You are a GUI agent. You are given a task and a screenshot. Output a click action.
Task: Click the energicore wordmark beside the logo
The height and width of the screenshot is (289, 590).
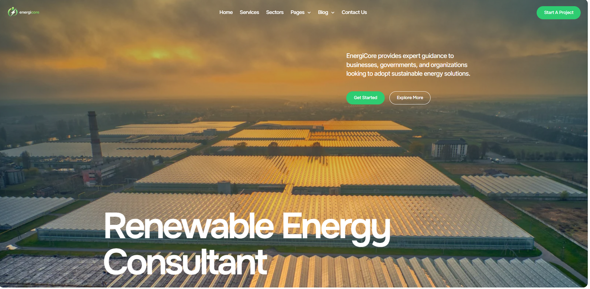29,13
